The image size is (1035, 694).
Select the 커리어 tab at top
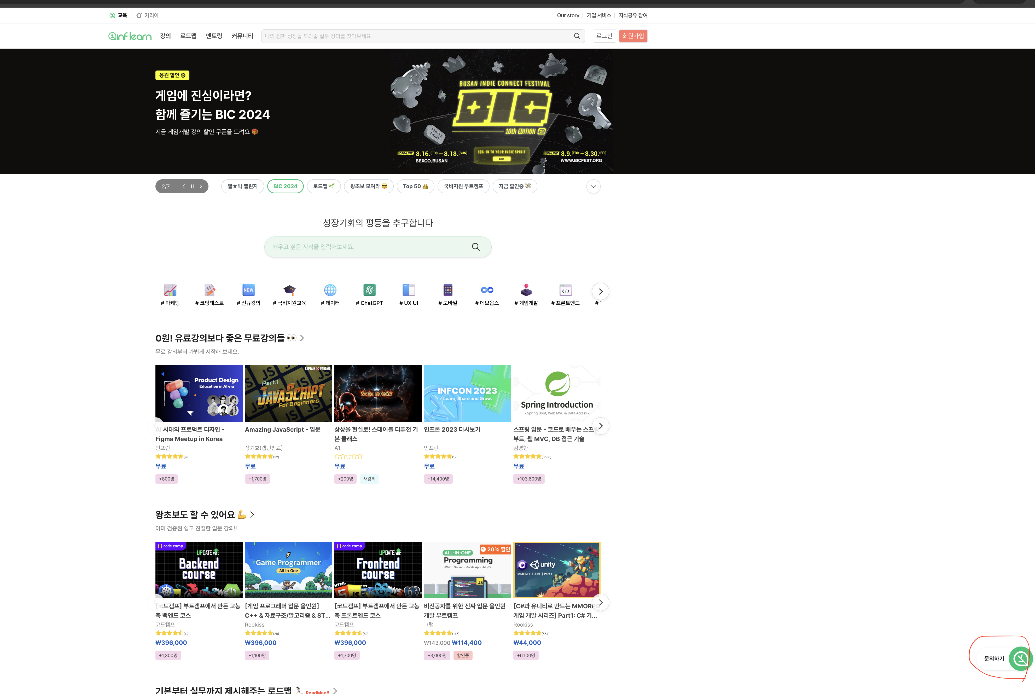(147, 15)
